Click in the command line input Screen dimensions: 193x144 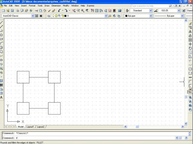point(90,138)
